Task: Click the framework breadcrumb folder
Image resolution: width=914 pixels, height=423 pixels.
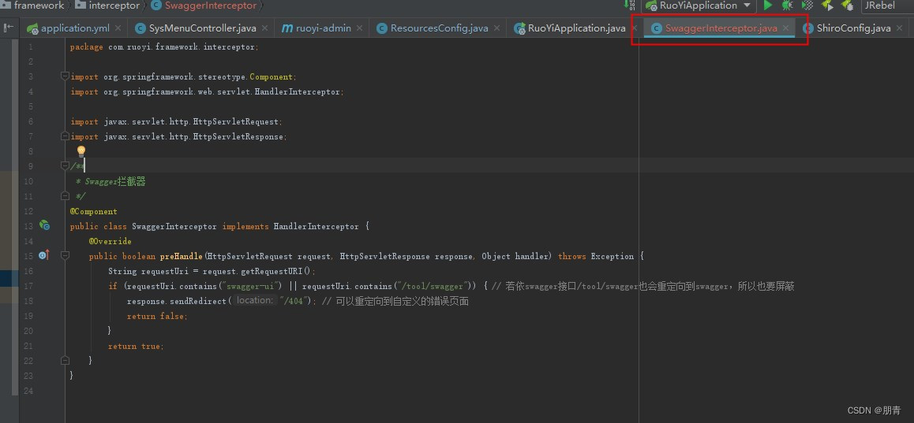Action: [32, 6]
